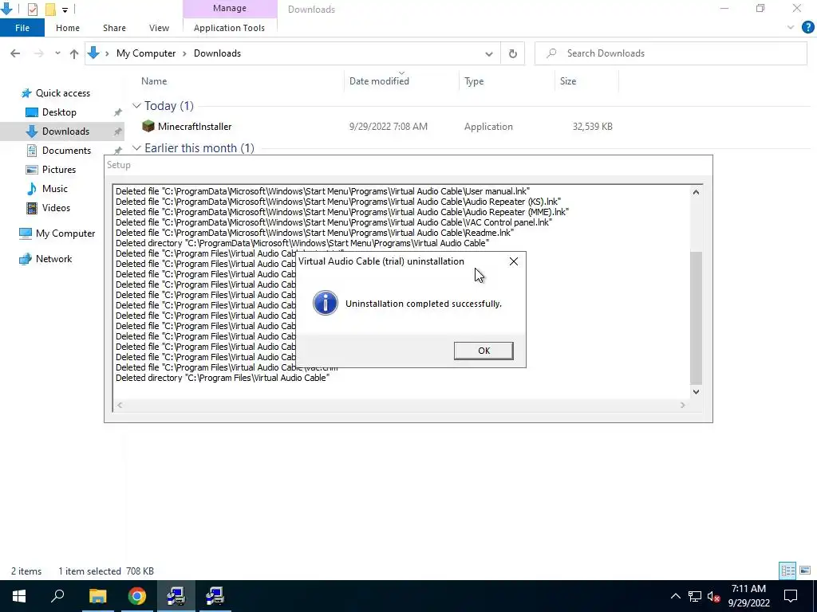Image resolution: width=817 pixels, height=612 pixels.
Task: Click the Setup log's scroll down arrow
Action: tap(696, 392)
